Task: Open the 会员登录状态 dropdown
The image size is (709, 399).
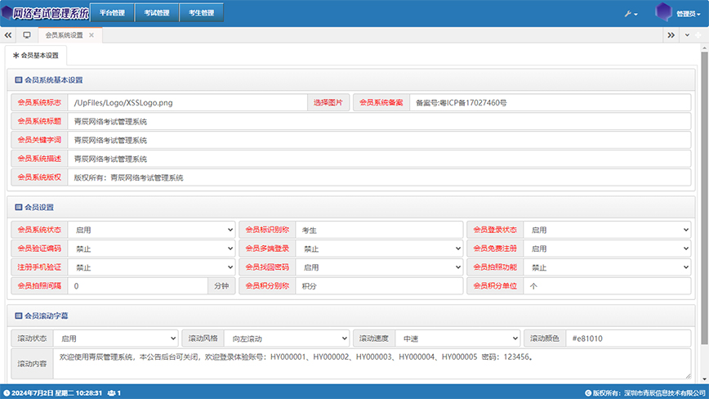Action: 607,231
